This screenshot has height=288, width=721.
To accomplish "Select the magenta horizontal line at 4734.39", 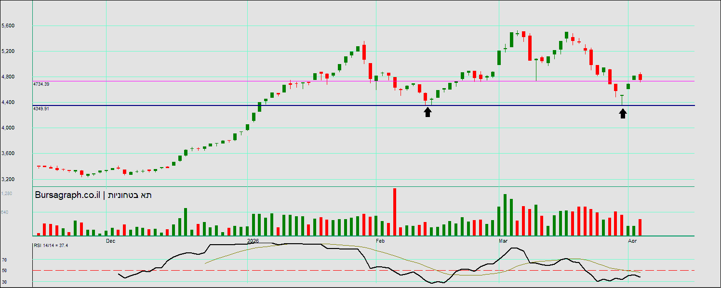I will coord(364,81).
